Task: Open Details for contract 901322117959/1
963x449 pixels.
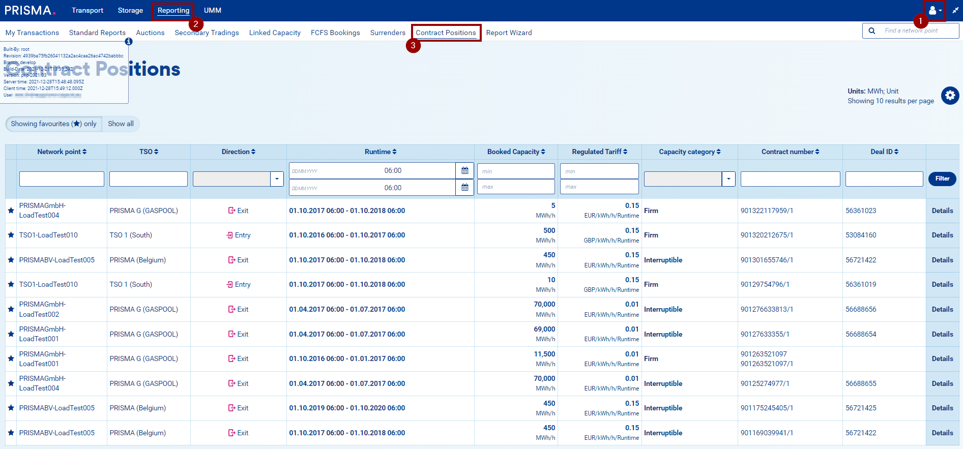Action: point(942,211)
